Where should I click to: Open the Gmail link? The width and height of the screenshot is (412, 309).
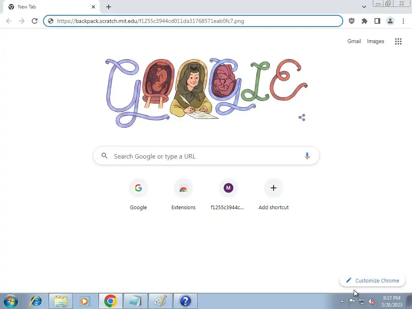[354, 41]
